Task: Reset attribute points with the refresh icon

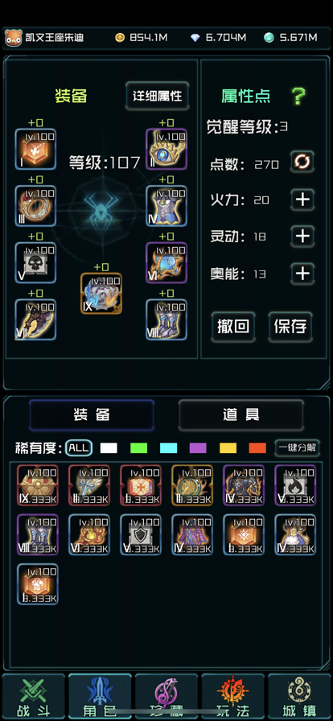Action: click(302, 162)
